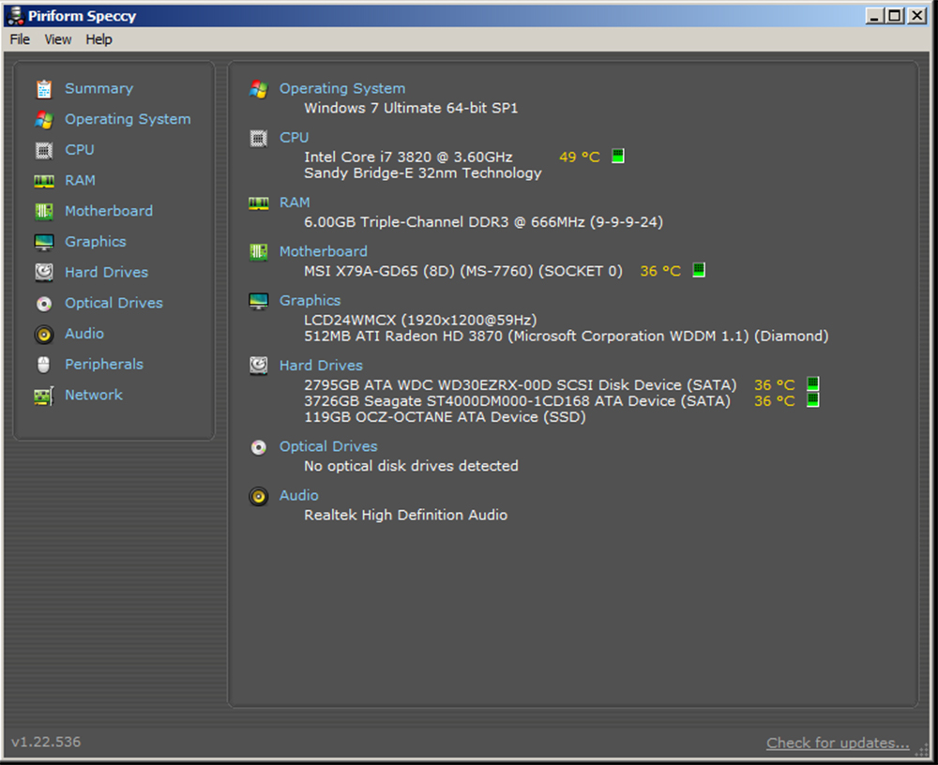Click the Motherboard icon in sidebar
This screenshot has width=938, height=765.
(44, 211)
